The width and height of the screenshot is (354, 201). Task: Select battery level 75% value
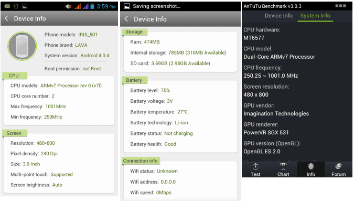pyautogui.click(x=166, y=90)
